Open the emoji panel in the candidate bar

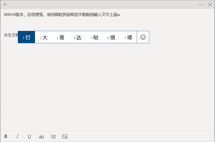(143, 37)
